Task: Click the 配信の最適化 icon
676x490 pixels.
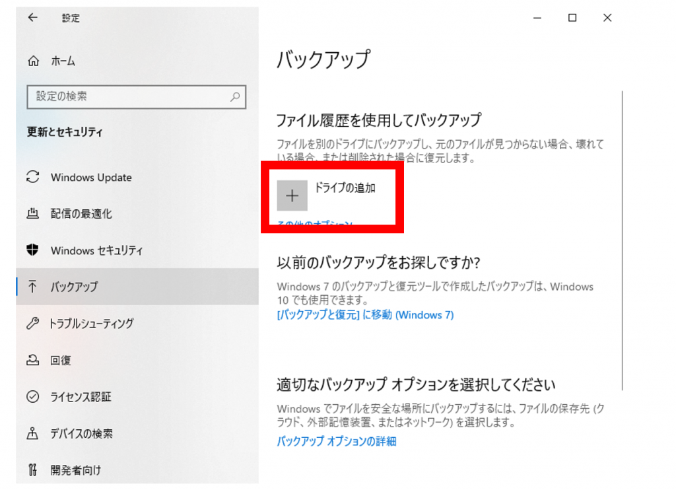Action: pos(32,214)
